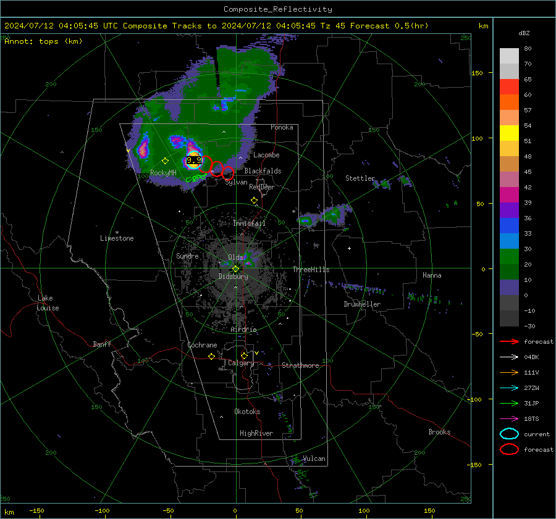556x519 pixels.
Task: Click the Banff label
Action: (102, 344)
